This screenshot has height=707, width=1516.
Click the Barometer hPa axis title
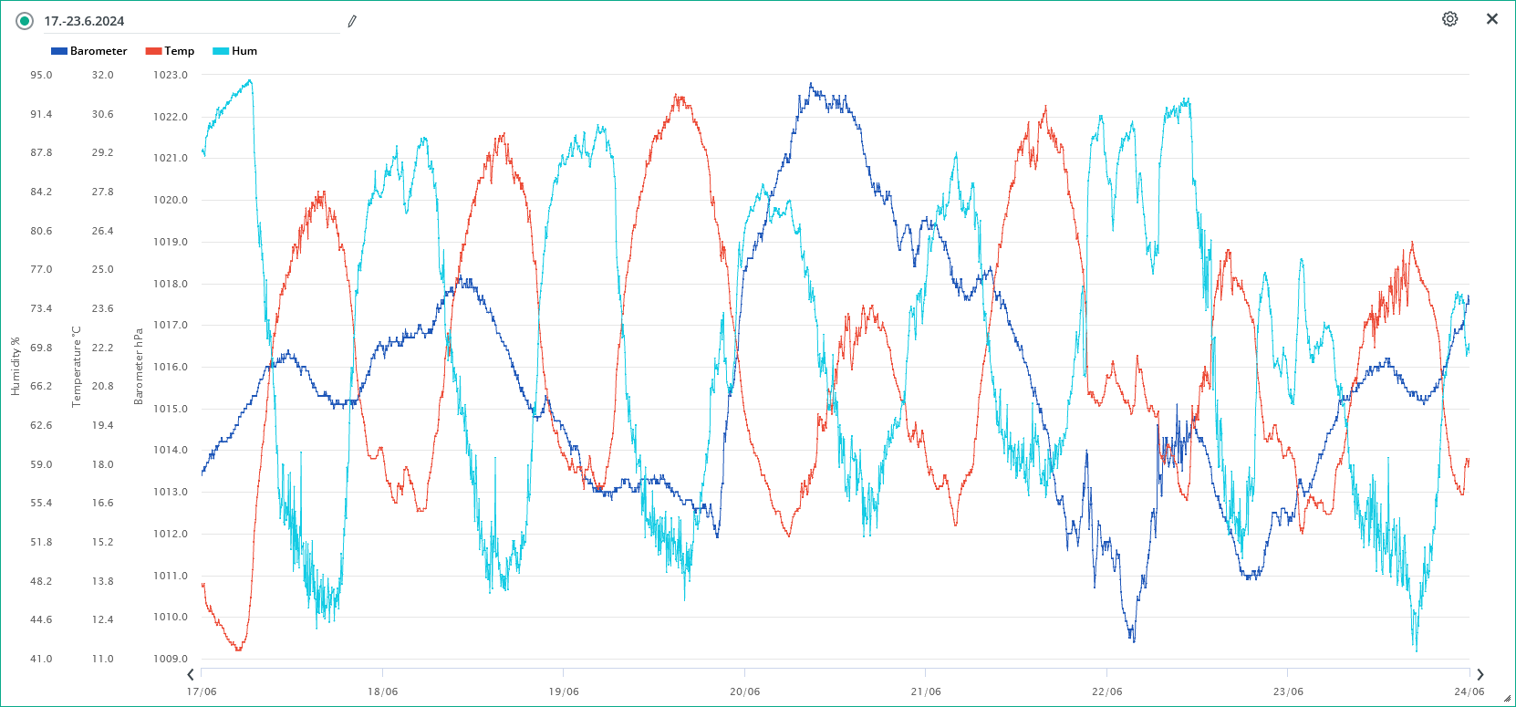click(139, 367)
